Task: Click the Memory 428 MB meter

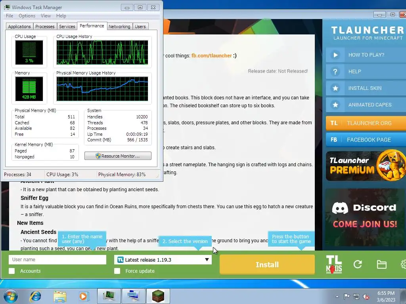Action: click(29, 89)
